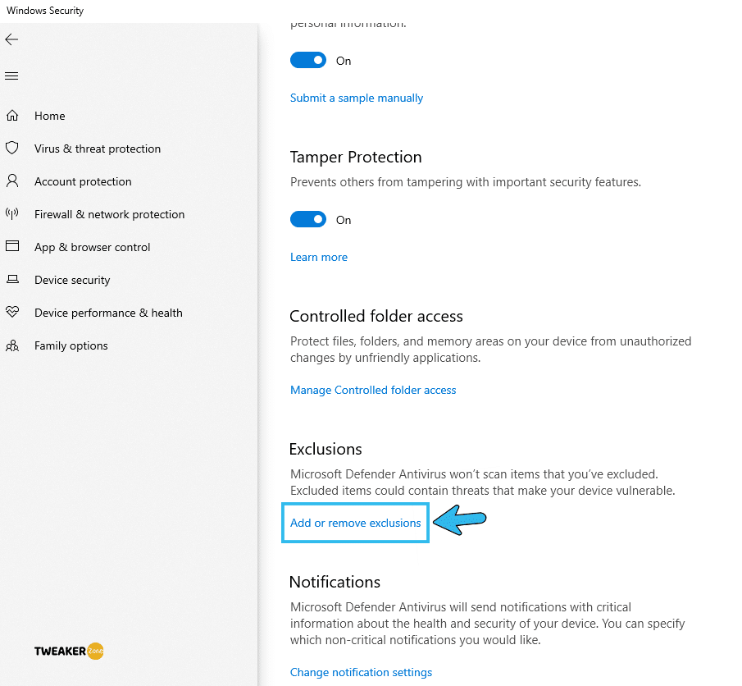Open Account protection section

coord(83,181)
